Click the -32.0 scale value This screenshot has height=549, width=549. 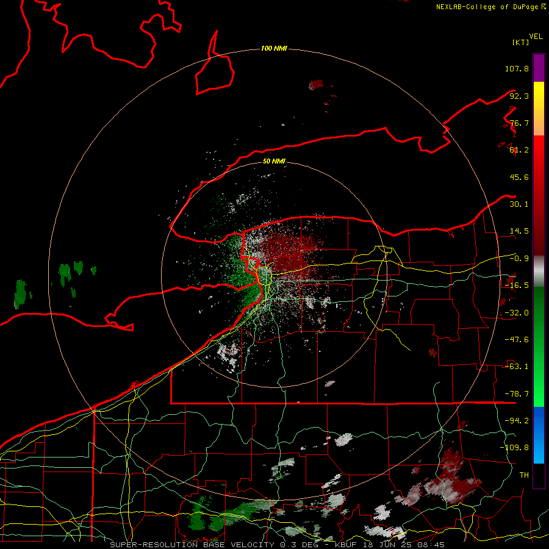coord(517,313)
